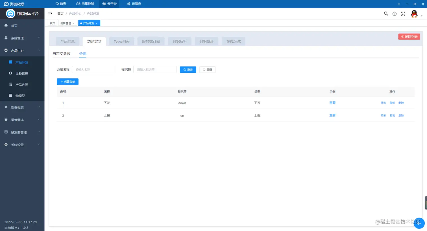Click the 重置 reset button

207,70
